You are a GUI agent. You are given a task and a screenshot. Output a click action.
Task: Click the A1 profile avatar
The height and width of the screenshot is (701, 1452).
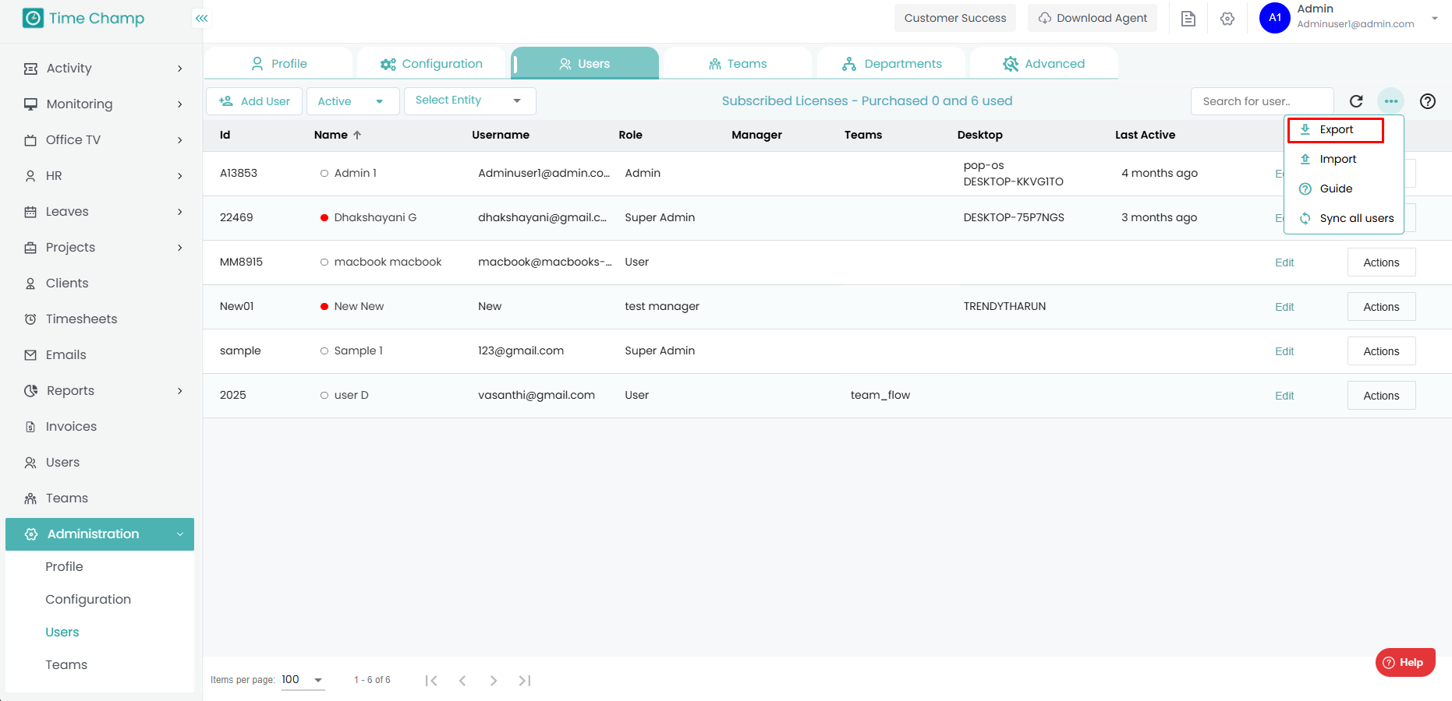coord(1275,18)
